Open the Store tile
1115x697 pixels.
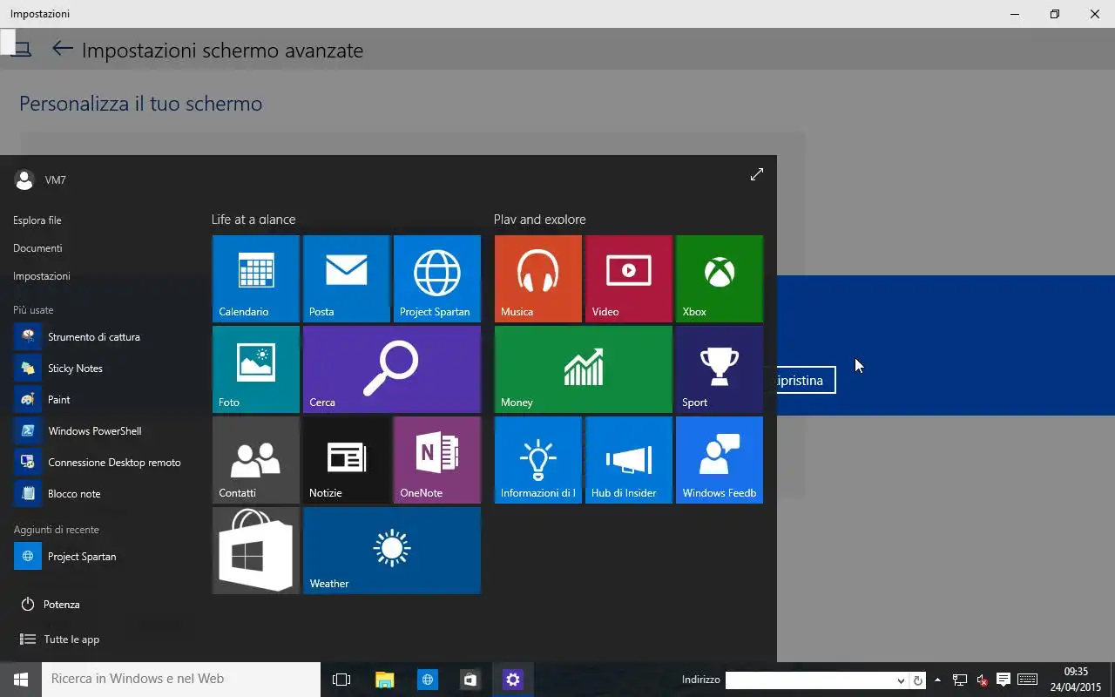point(255,551)
